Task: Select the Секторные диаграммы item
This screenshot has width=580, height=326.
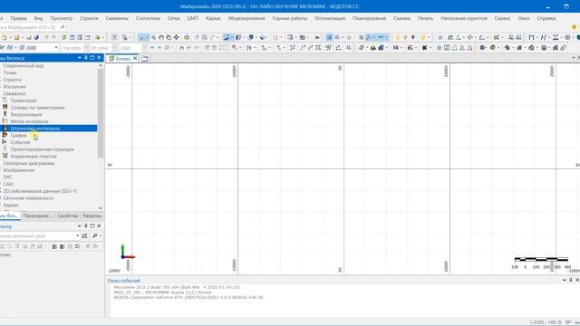Action: [x=28, y=163]
